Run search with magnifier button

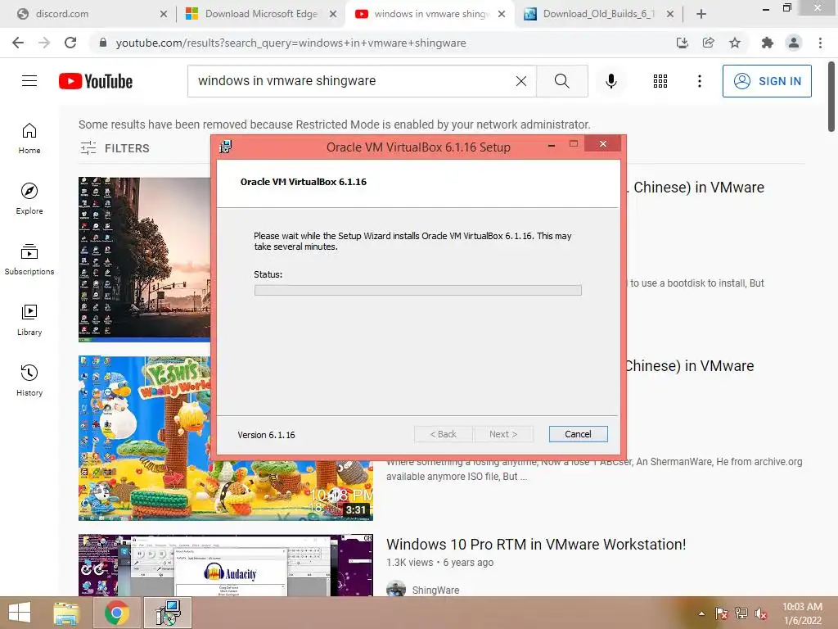(561, 81)
